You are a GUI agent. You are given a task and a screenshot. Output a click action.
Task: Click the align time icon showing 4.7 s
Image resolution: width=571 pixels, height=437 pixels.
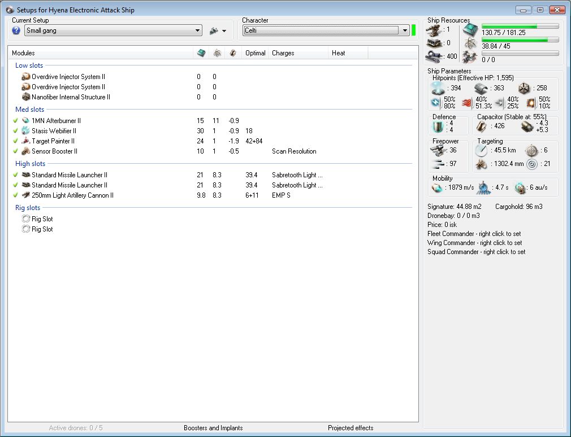click(x=483, y=187)
